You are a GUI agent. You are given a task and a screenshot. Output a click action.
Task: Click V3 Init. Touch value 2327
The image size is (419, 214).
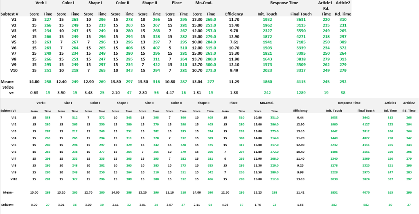[x=267, y=31]
